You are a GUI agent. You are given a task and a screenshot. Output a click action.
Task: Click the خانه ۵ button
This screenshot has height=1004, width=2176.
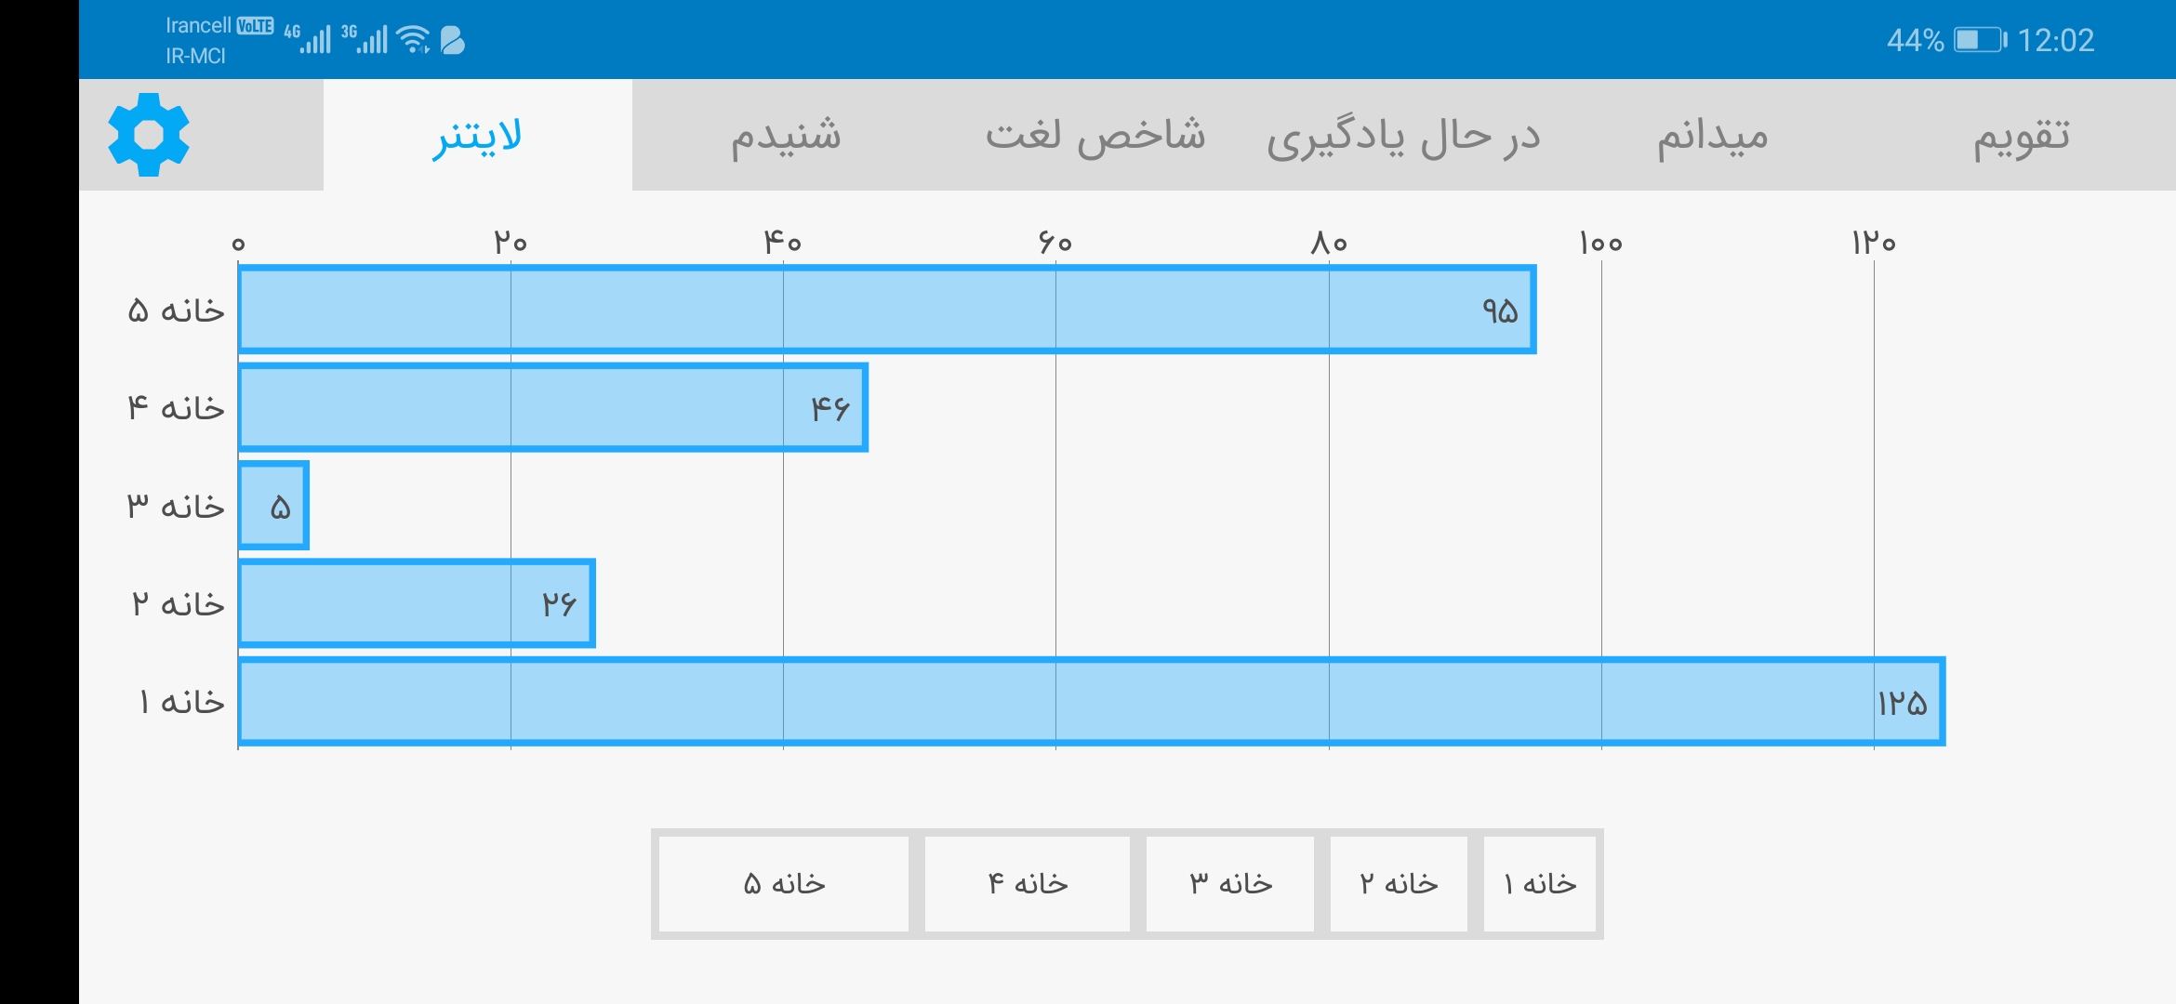tap(784, 883)
